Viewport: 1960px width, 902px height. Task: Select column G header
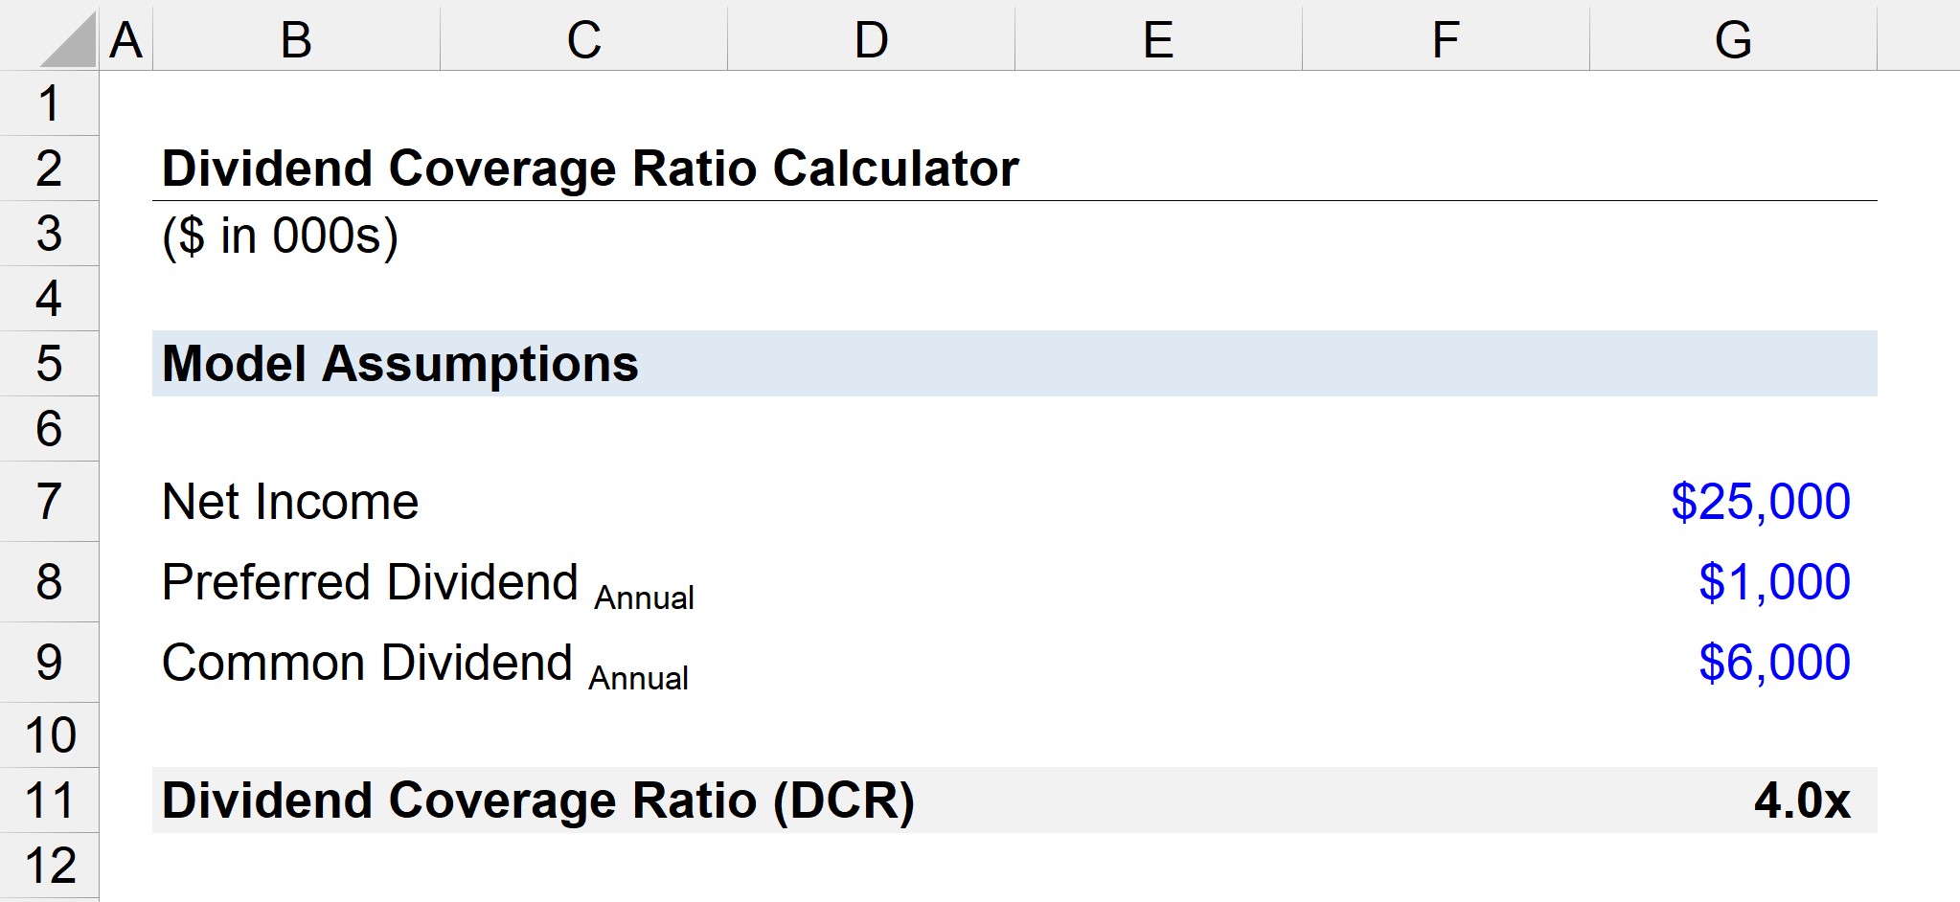click(1733, 39)
